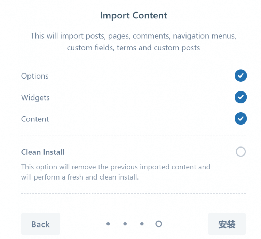Click the current hollow step indicator
The width and height of the screenshot is (261, 239).
coord(159,224)
